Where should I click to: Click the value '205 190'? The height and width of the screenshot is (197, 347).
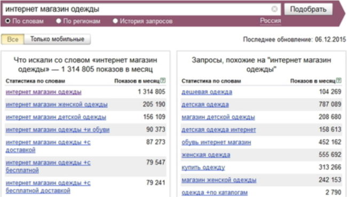click(x=154, y=104)
